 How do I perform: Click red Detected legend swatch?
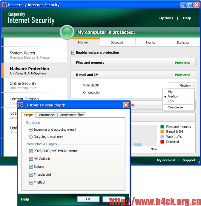(162, 142)
